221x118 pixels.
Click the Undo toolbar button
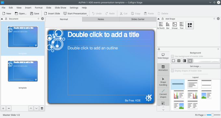point(97,14)
